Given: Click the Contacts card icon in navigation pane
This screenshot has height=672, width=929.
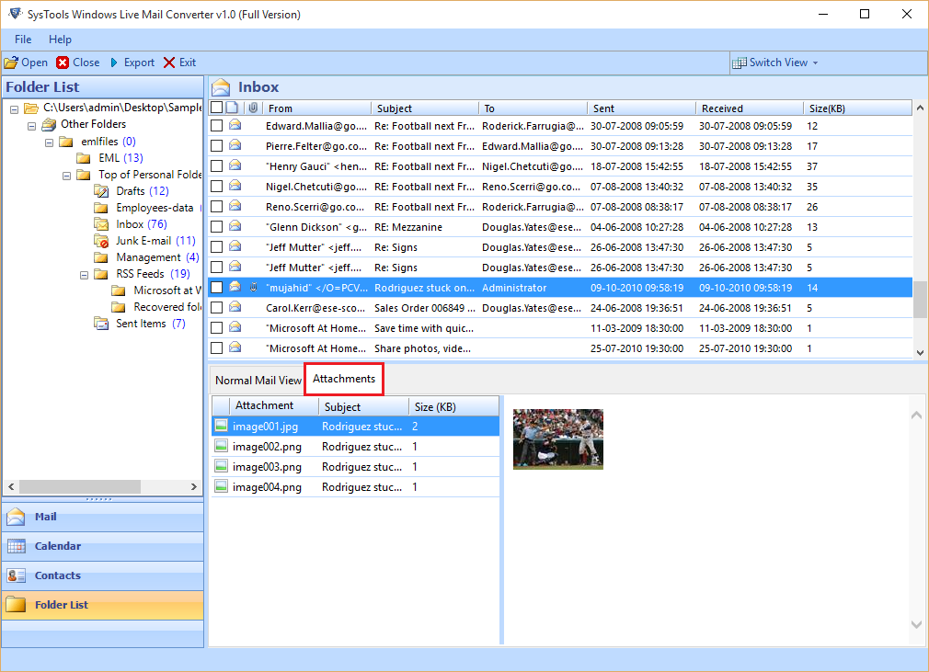Looking at the screenshot, I should coord(16,575).
